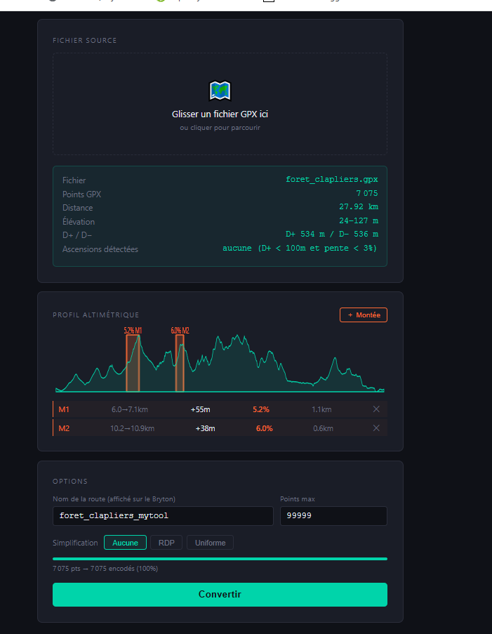Click the foret_clapliers.gpx filename
The image size is (492, 634).
pos(332,180)
